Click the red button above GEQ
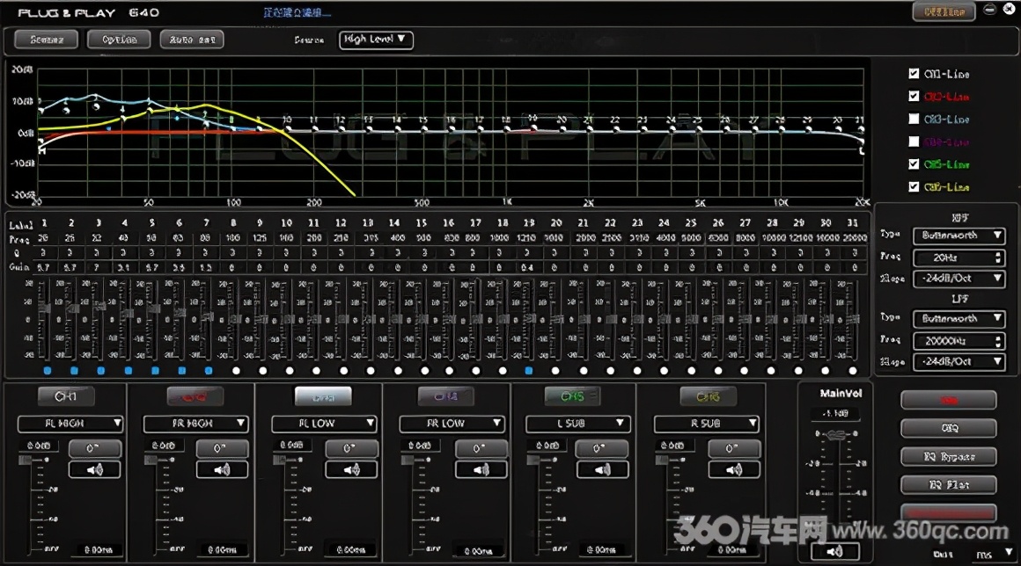 [x=949, y=400]
